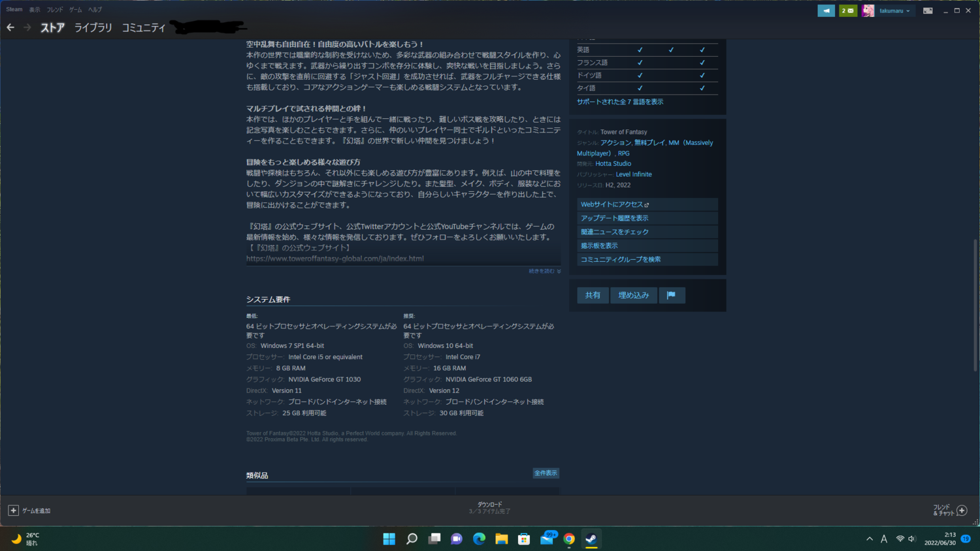Open the フレンド menu
This screenshot has width=980, height=551.
click(x=55, y=10)
